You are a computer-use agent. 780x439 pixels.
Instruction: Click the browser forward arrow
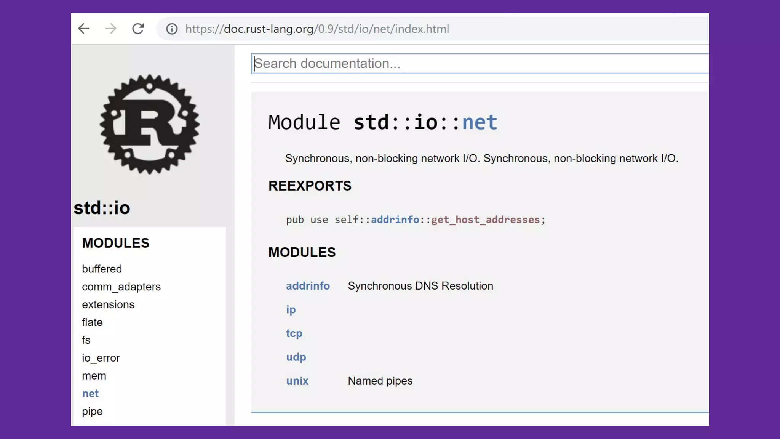click(x=110, y=29)
